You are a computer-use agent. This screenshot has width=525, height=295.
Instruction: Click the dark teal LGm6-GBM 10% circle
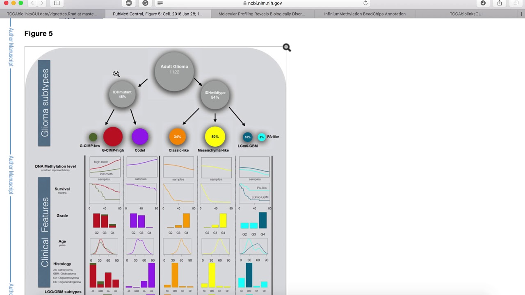tap(247, 137)
